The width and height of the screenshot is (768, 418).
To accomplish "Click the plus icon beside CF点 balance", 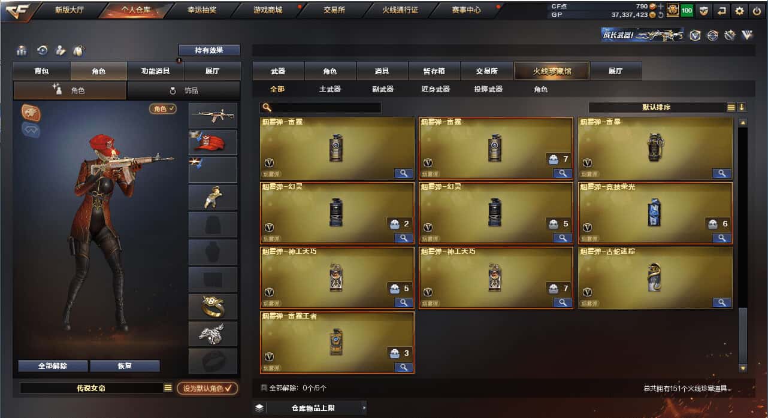I will 660,6.
